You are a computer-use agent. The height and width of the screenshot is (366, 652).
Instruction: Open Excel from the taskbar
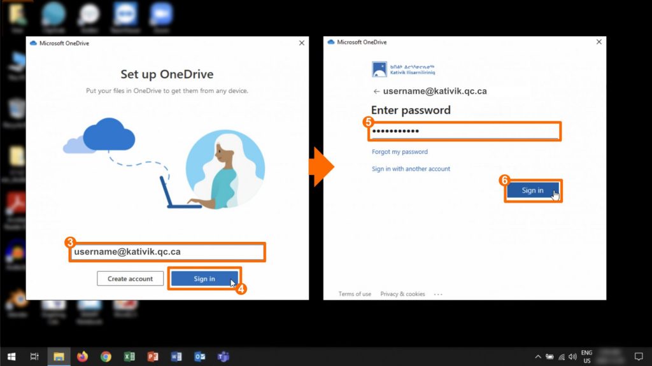pos(129,356)
